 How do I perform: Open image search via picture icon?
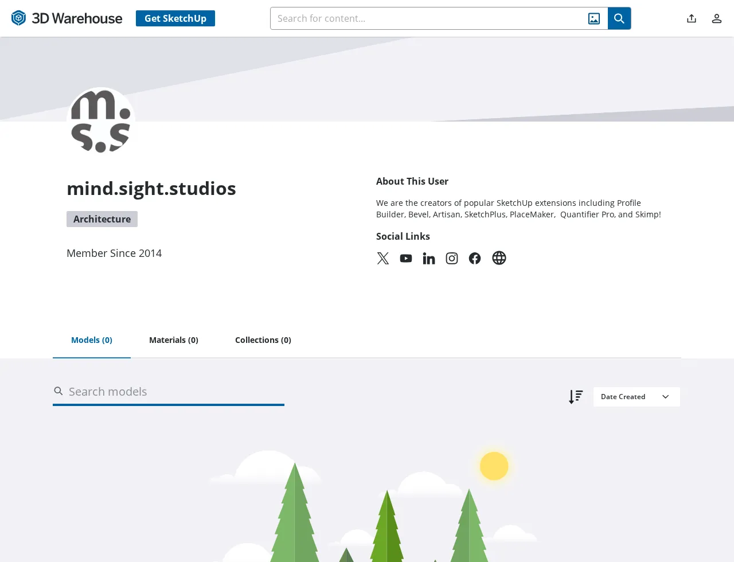[x=594, y=18]
